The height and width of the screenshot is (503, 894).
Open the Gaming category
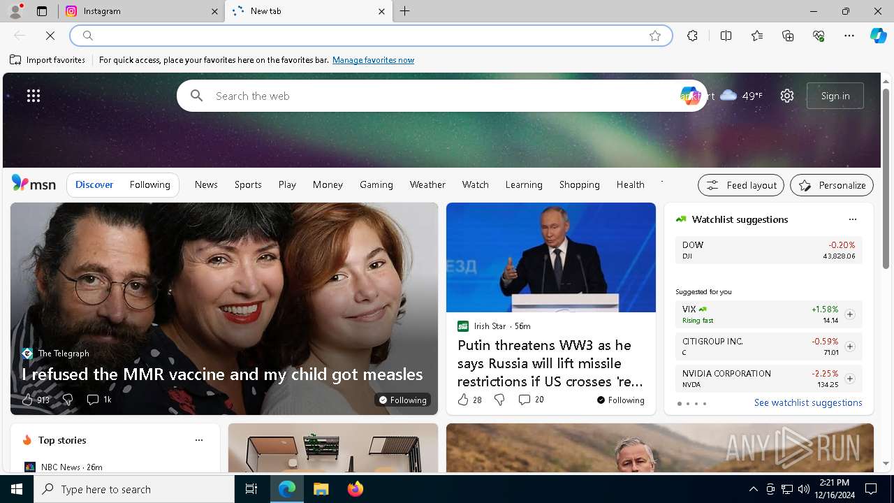click(376, 184)
